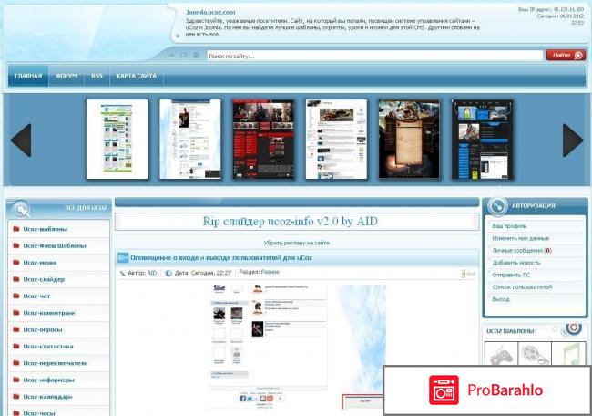Click the film reel icon under UCOZ ШАБЛОНЫ
The height and width of the screenshot is (416, 592).
point(533,354)
